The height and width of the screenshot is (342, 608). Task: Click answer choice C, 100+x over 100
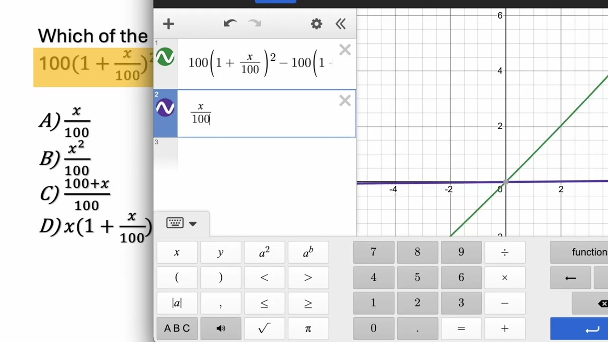[75, 194]
